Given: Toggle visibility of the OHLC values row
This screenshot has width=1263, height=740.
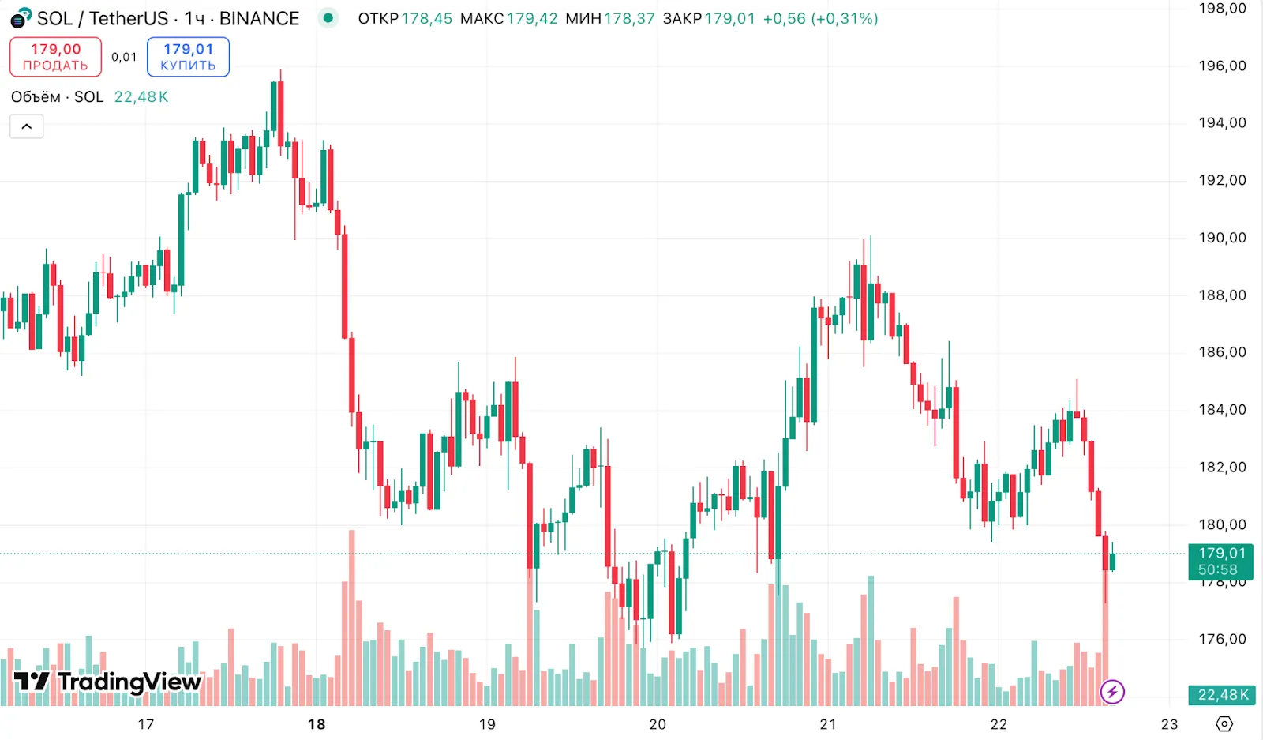Looking at the screenshot, I should [x=616, y=18].
